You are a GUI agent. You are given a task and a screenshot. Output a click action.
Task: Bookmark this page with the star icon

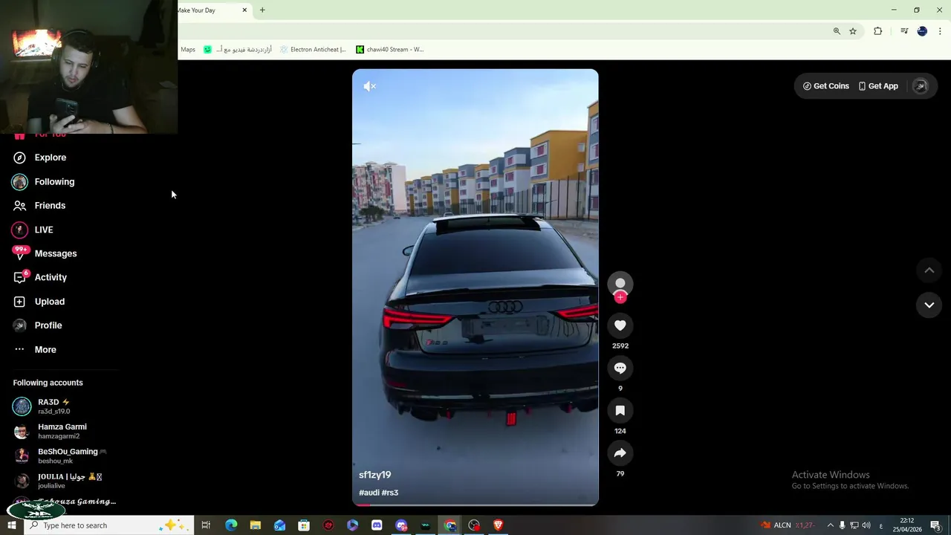coord(853,31)
